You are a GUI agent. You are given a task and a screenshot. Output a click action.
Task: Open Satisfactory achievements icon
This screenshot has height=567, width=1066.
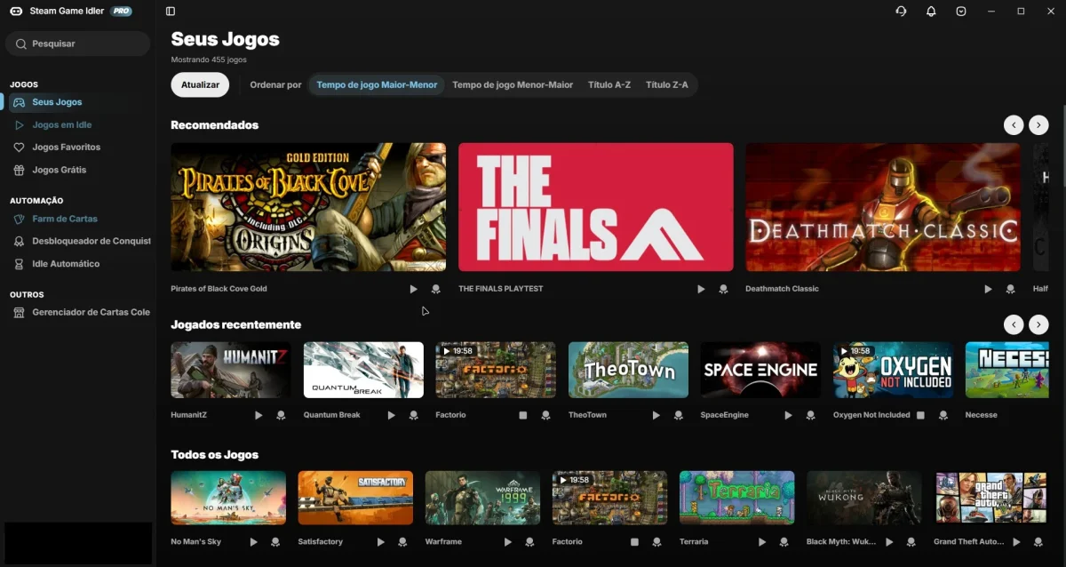coord(402,542)
